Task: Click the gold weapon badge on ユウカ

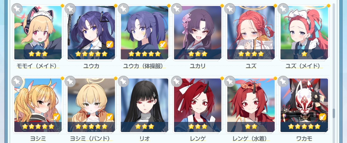Action: tap(109, 44)
